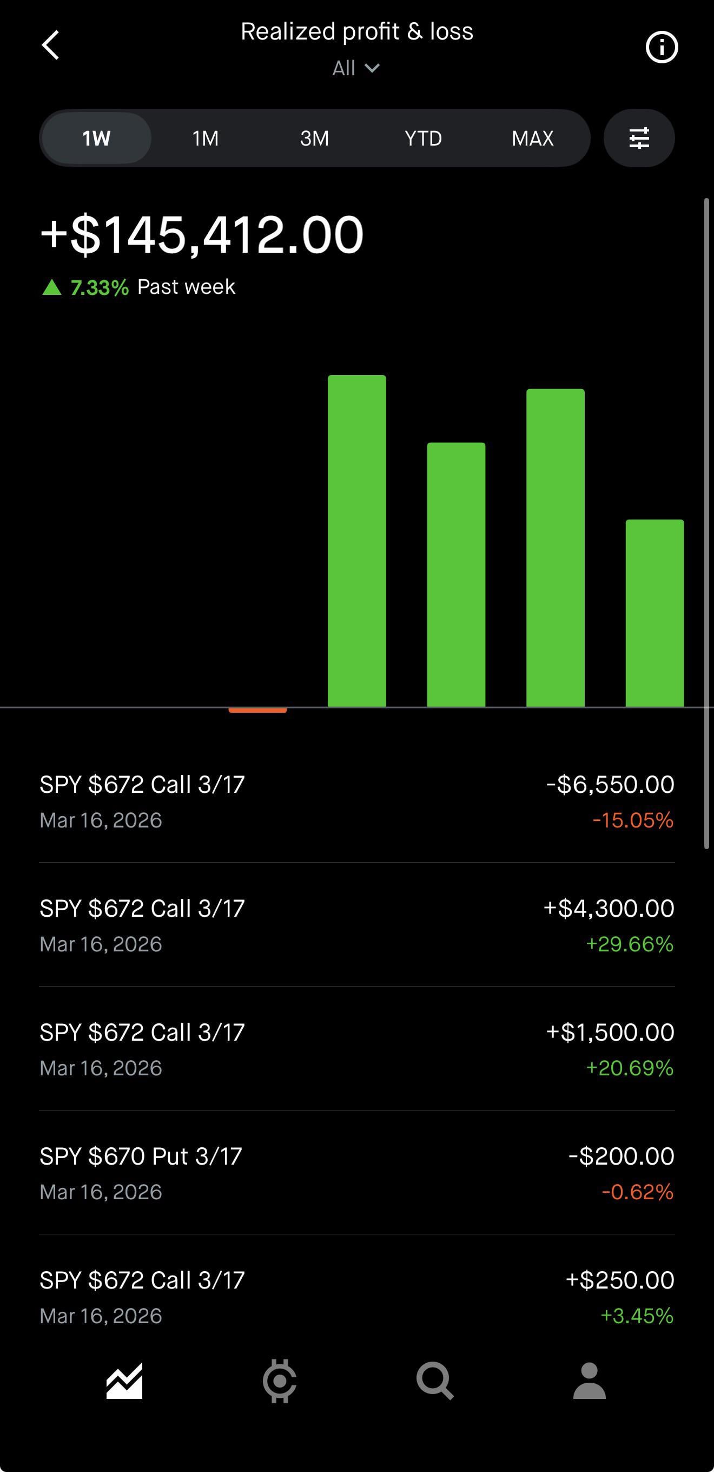Switch to the 3M time range
714x1472 pixels.
tap(314, 139)
